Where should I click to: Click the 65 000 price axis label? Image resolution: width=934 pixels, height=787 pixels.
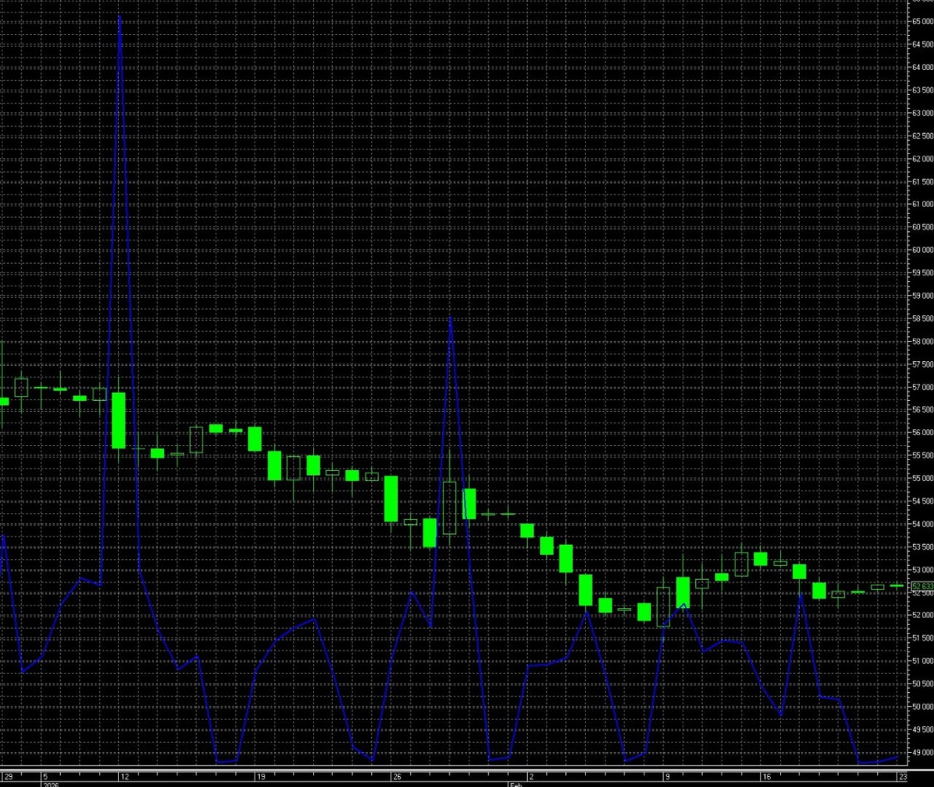coord(922,22)
